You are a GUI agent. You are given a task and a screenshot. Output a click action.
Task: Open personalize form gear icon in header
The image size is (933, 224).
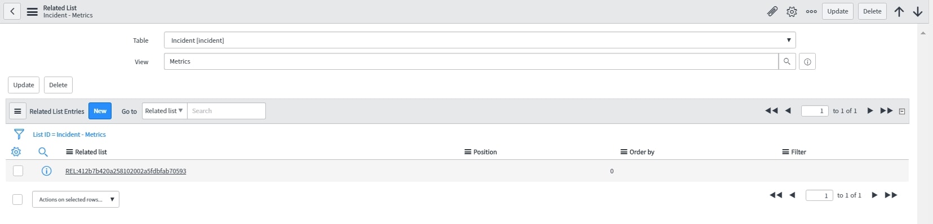click(792, 11)
